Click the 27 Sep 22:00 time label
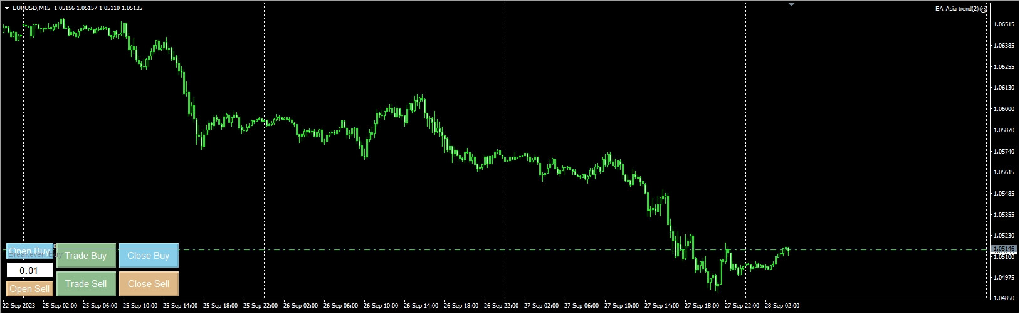The width and height of the screenshot is (1020, 314). [742, 306]
